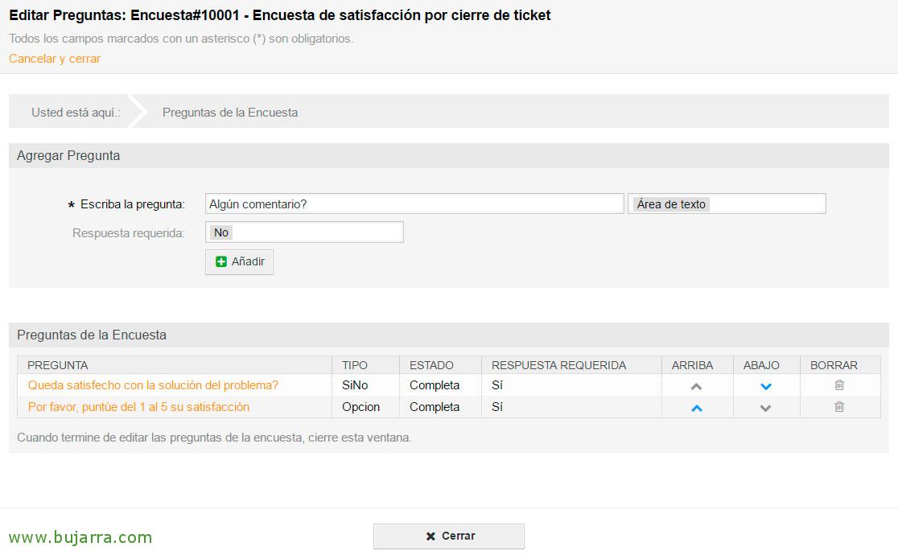The width and height of the screenshot is (898, 555).
Task: Move satisfaction question down with blue arrow
Action: click(x=766, y=386)
